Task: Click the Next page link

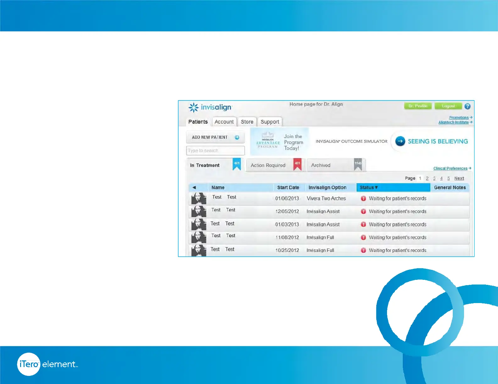Action: pyautogui.click(x=459, y=178)
